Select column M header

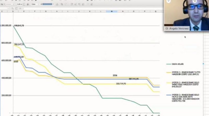pyautogui.click(x=112, y=11)
